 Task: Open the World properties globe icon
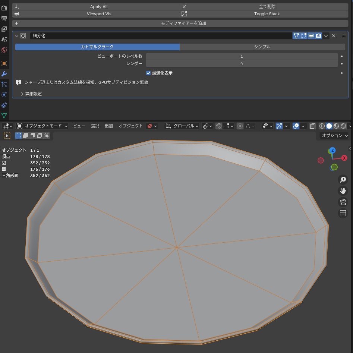pyautogui.click(x=4, y=50)
